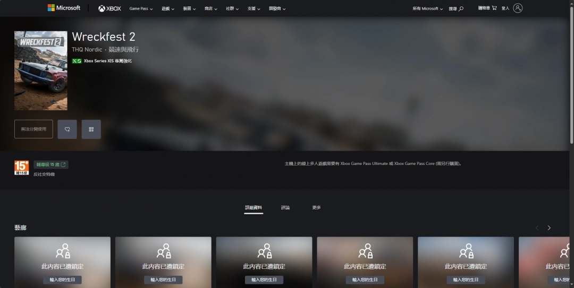574x288 pixels.
Task: Click the orange 15+ age rating badge
Action: [x=22, y=168]
